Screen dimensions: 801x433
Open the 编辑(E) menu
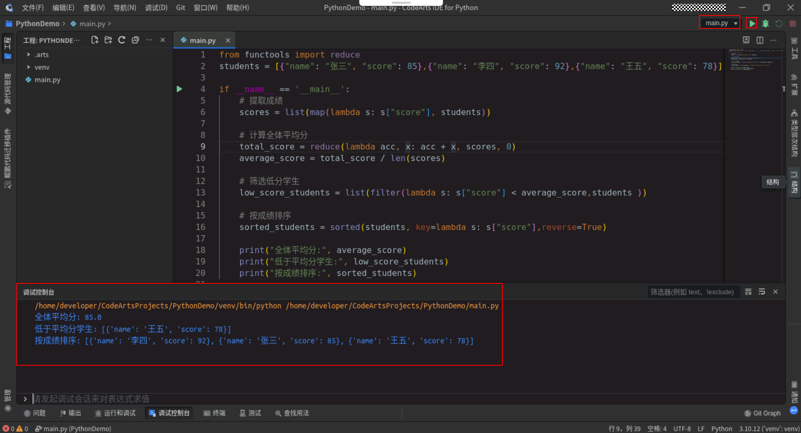pos(63,8)
